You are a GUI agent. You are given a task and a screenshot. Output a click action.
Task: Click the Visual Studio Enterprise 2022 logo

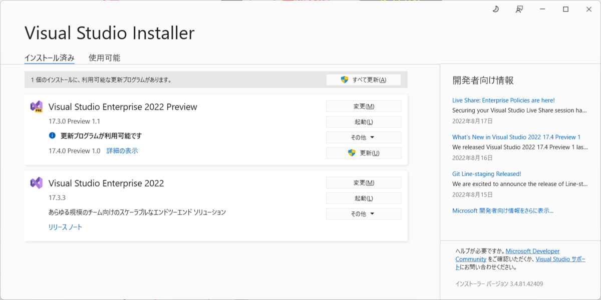[36, 183]
